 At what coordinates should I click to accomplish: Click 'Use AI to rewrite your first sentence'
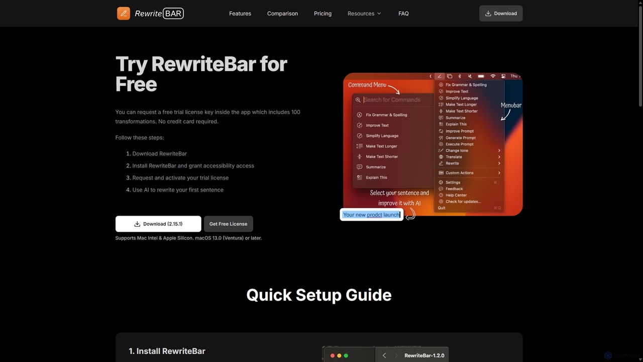(178, 190)
